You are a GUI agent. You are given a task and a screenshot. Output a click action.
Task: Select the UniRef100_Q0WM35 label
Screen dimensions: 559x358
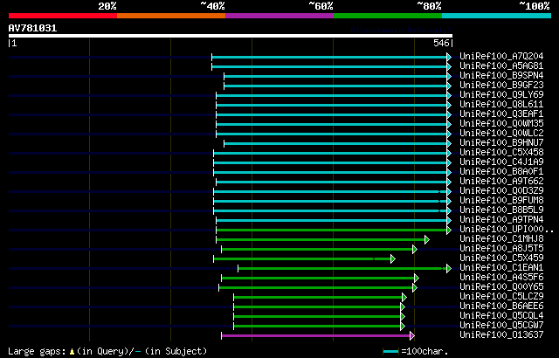[x=501, y=124]
